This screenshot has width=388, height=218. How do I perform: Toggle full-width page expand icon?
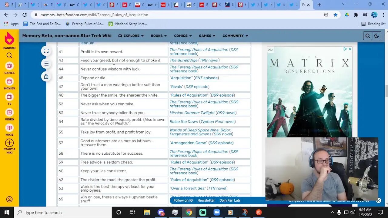point(46,51)
